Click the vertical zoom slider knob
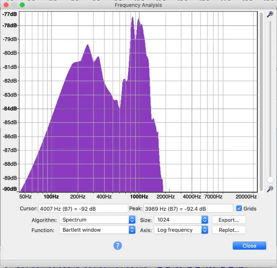This screenshot has height=268, width=277. [270, 180]
